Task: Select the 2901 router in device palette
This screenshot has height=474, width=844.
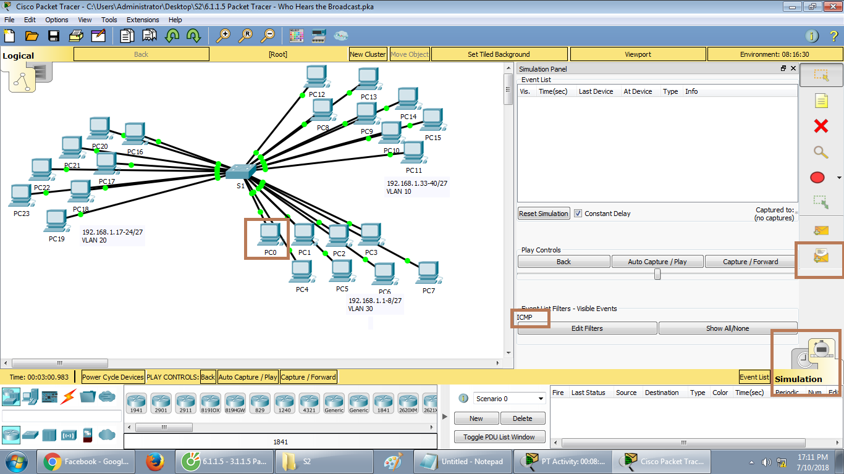Action: (x=161, y=403)
